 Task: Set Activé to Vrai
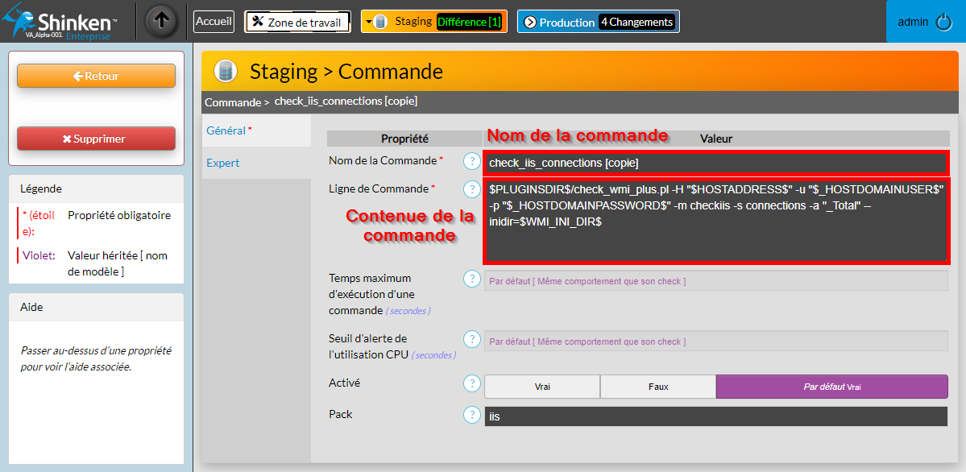[x=542, y=387]
